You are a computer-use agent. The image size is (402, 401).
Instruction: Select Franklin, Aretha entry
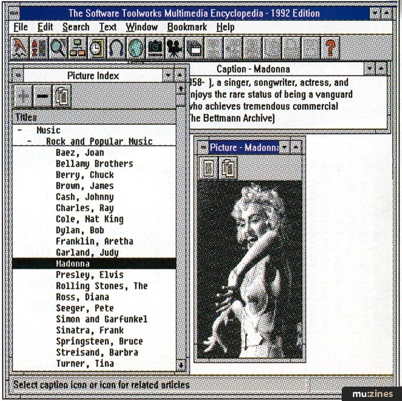[95, 242]
